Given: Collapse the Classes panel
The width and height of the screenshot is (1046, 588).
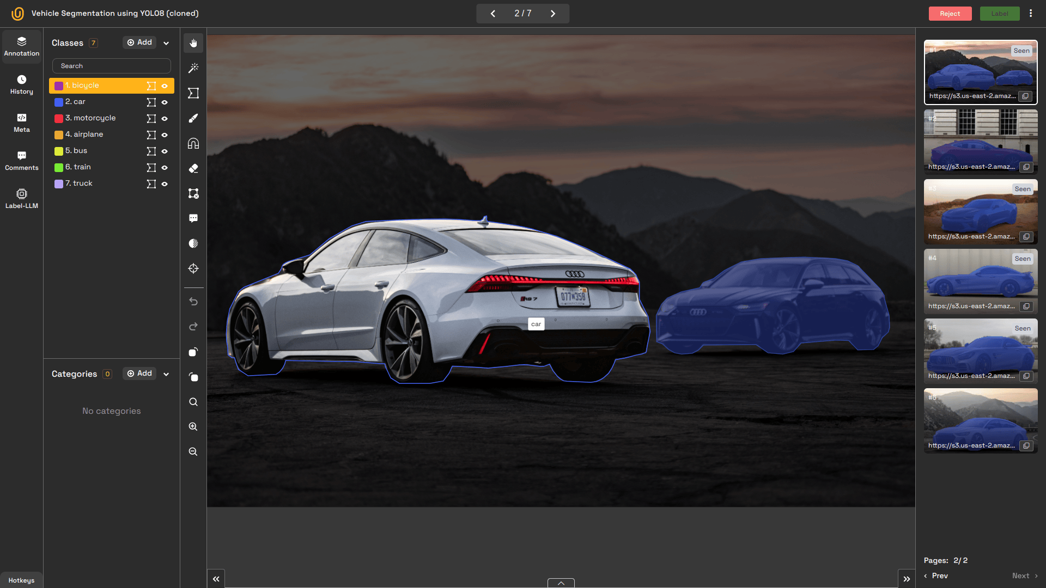Looking at the screenshot, I should coord(166,42).
